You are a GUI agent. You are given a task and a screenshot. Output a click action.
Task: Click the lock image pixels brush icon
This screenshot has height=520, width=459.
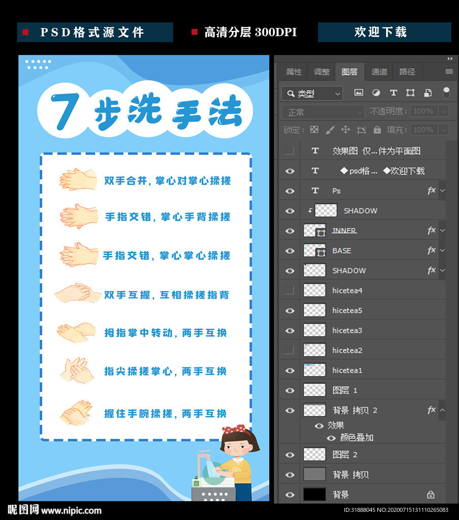330,129
